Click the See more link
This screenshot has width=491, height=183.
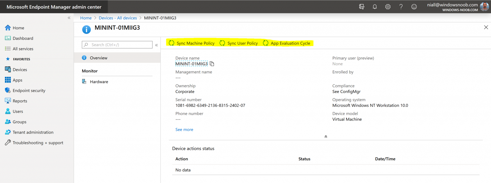pyautogui.click(x=184, y=129)
